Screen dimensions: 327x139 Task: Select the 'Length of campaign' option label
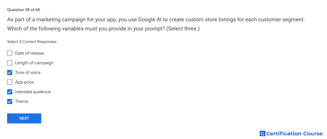[34, 63]
